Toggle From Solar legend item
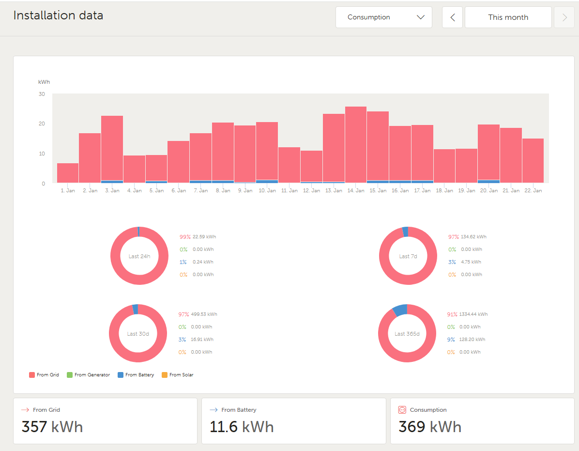Viewport: 579px width, 451px height. point(178,375)
